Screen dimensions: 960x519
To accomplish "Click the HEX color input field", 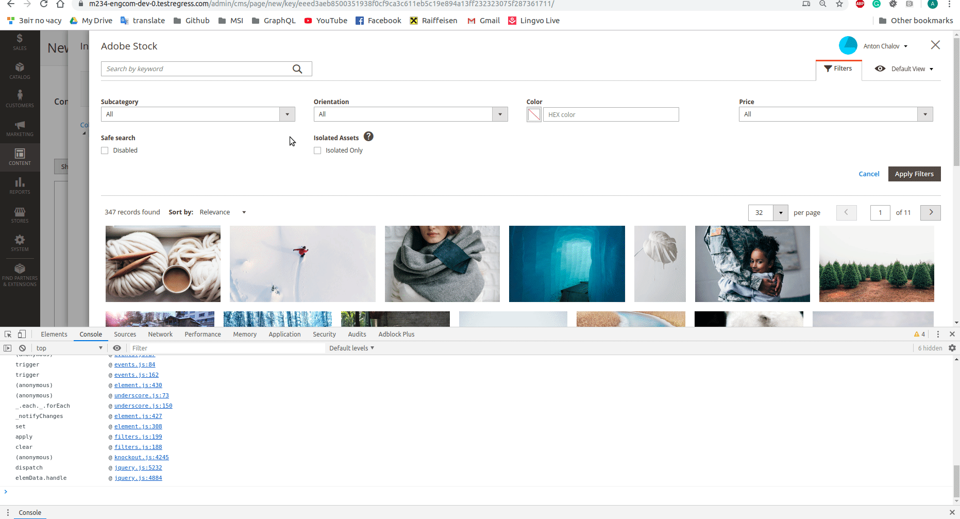I will click(611, 114).
